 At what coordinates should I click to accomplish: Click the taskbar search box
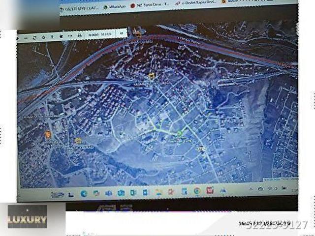(58, 195)
